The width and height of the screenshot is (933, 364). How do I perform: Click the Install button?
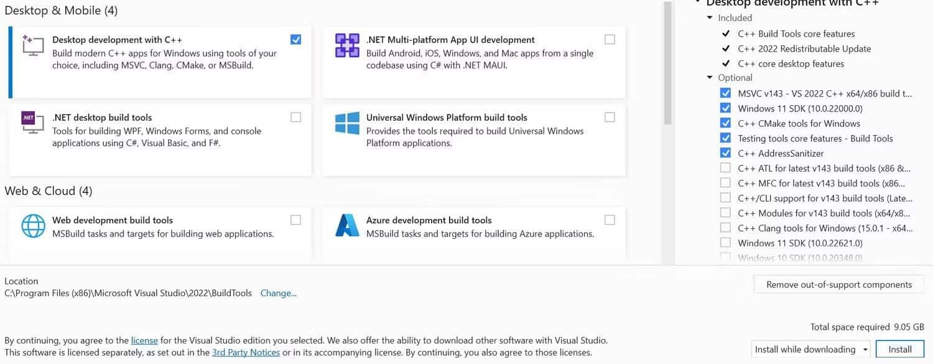[x=899, y=349]
